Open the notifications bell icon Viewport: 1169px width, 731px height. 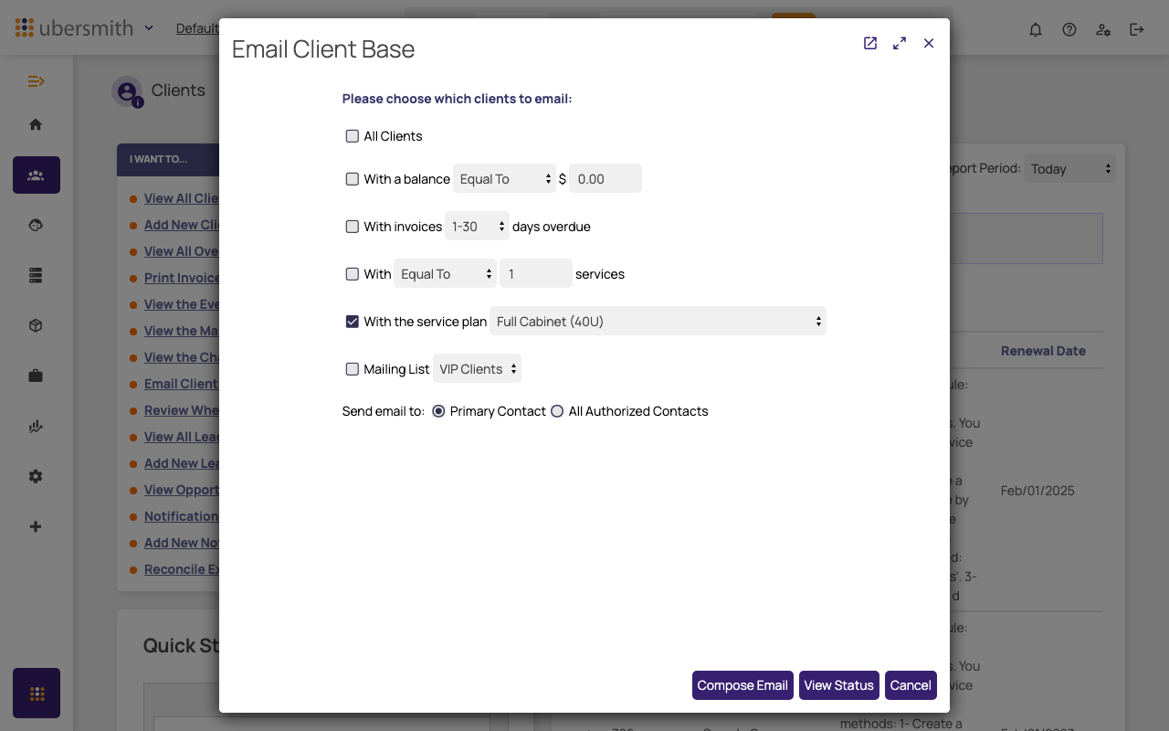(x=1036, y=29)
